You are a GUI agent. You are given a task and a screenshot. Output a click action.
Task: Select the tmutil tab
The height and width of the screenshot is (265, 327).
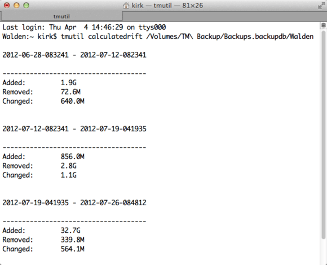[x=61, y=16]
